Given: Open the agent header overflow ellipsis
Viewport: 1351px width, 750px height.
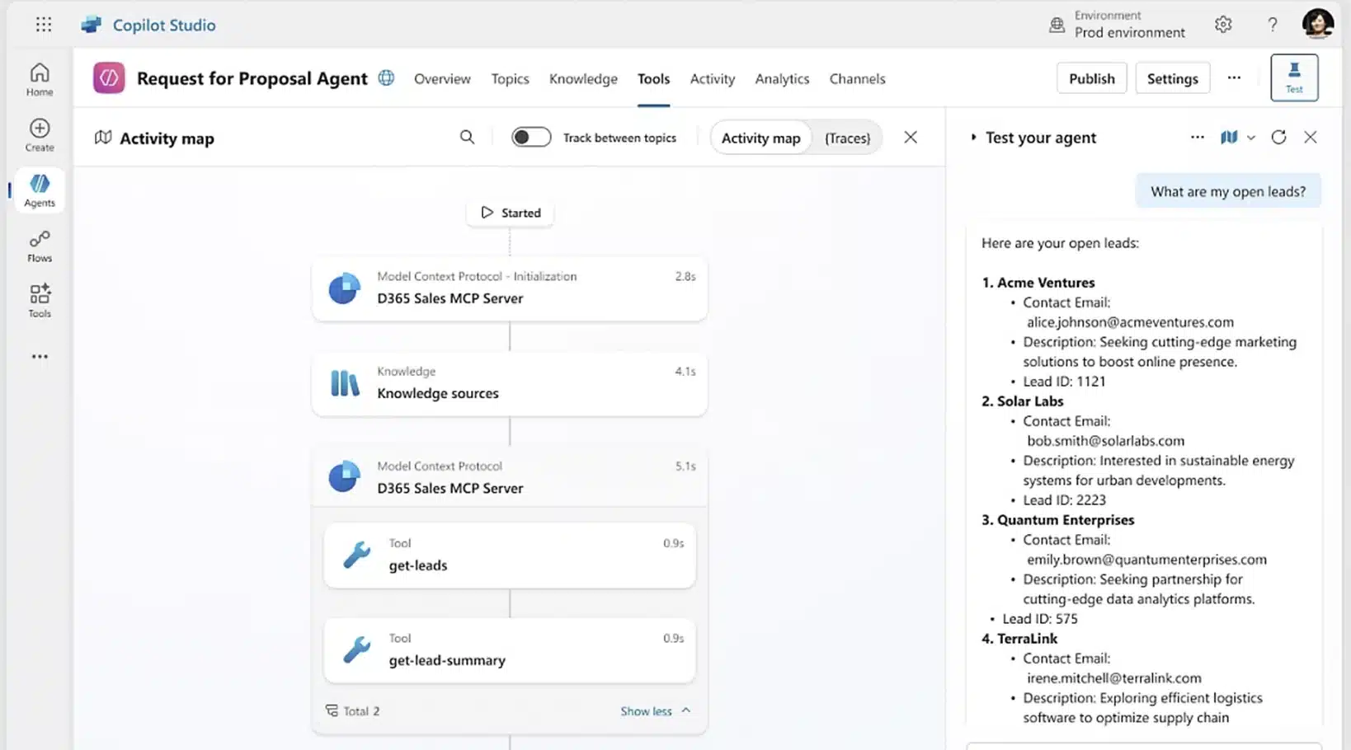Looking at the screenshot, I should click(1234, 77).
